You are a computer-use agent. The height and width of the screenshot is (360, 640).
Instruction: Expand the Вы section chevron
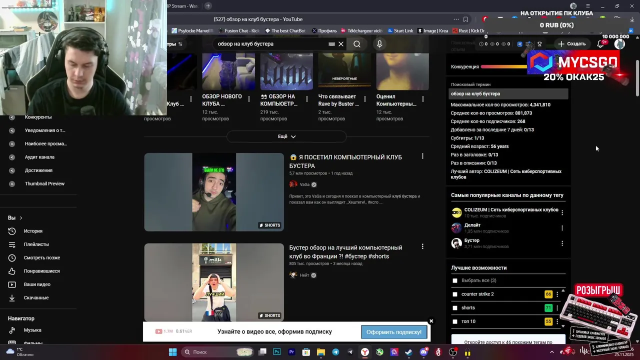tap(21, 218)
